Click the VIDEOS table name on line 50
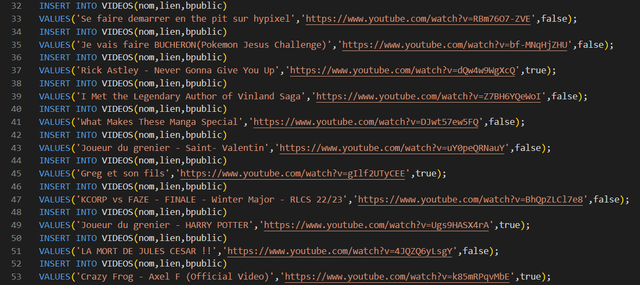Image resolution: width=640 pixels, height=285 pixels. 117,238
